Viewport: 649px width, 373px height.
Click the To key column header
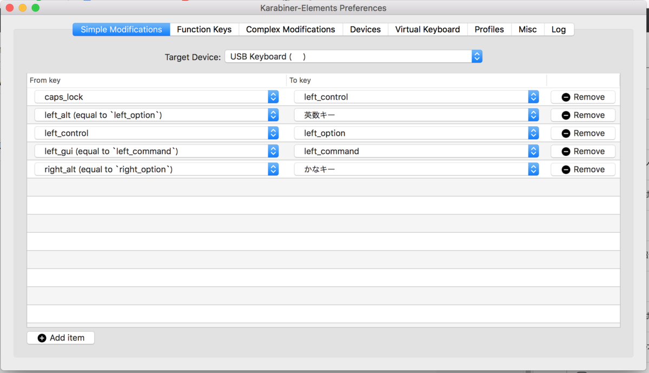tap(416, 80)
